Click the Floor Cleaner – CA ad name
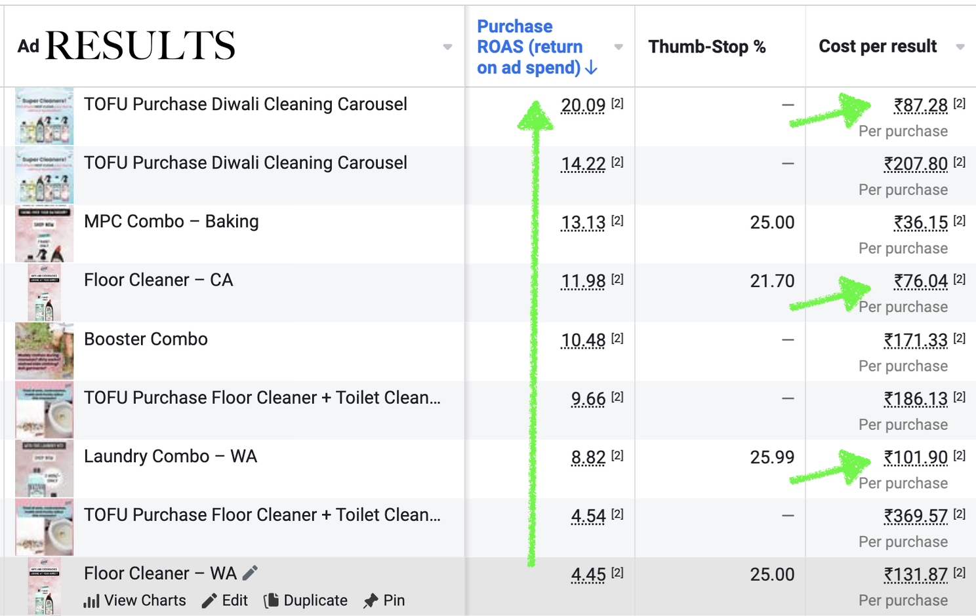Screen dimensions: 976x616 pos(158,280)
